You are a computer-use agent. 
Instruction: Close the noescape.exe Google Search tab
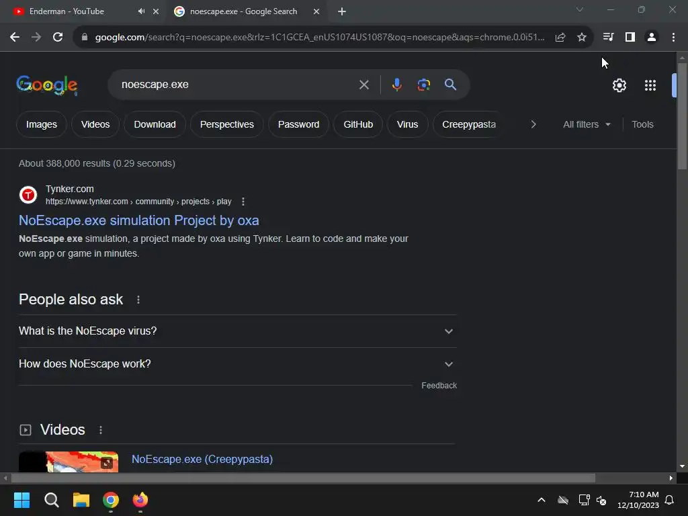point(316,11)
